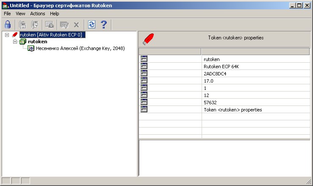Open the Help menu

coord(55,14)
